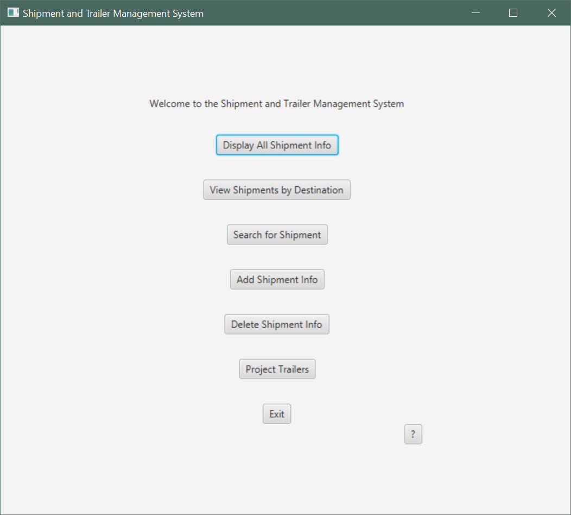Begin removing a shipment record

point(277,324)
